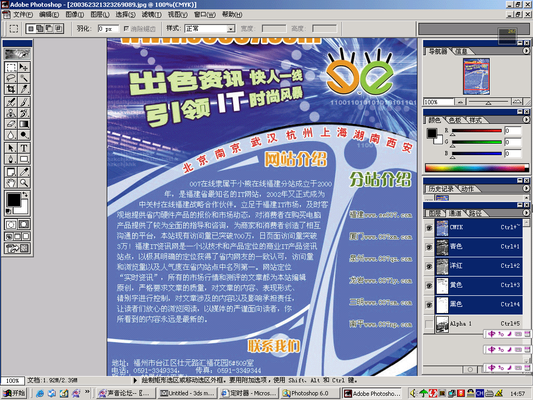Expand the taskbar quick launch chevron
Viewport: 533px width, 400px height.
87,392
